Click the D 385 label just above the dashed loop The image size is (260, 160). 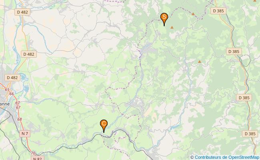pos(234,51)
